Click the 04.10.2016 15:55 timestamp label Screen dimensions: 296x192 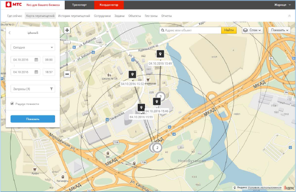[x=141, y=117]
